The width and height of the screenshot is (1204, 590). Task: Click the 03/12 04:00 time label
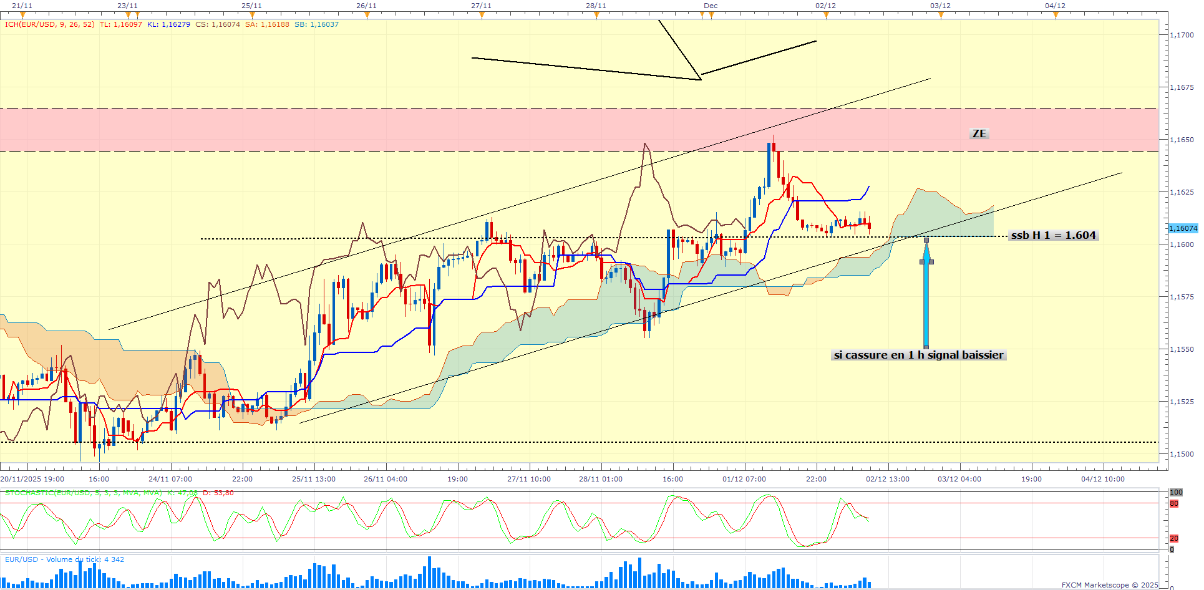click(x=959, y=479)
